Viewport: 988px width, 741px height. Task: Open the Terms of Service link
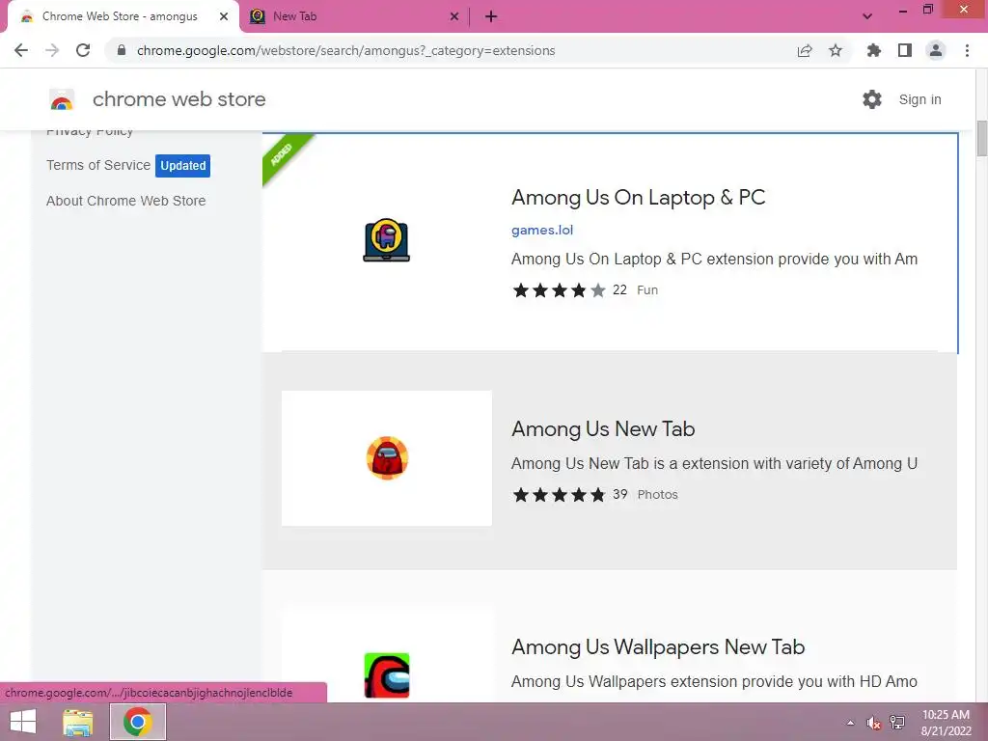[x=98, y=165]
